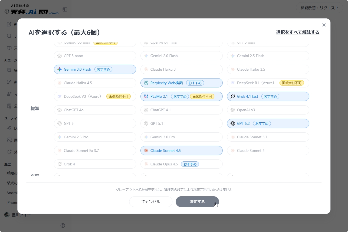Screen dimensions: 348x232
Task: Close the AI selection dialog with X
Action: pyautogui.click(x=324, y=25)
